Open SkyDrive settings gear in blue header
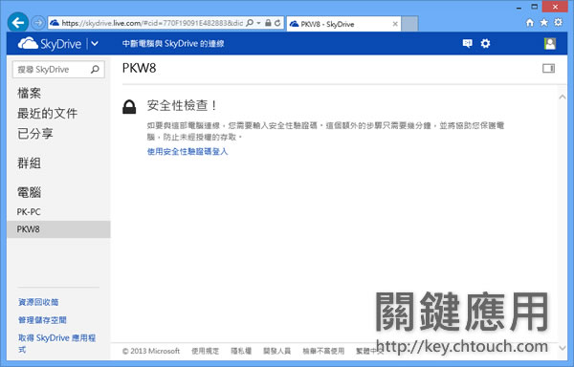574x367 pixels. coord(485,44)
